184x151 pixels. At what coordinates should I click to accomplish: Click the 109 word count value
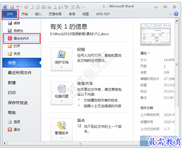pyautogui.click(x=167, y=73)
